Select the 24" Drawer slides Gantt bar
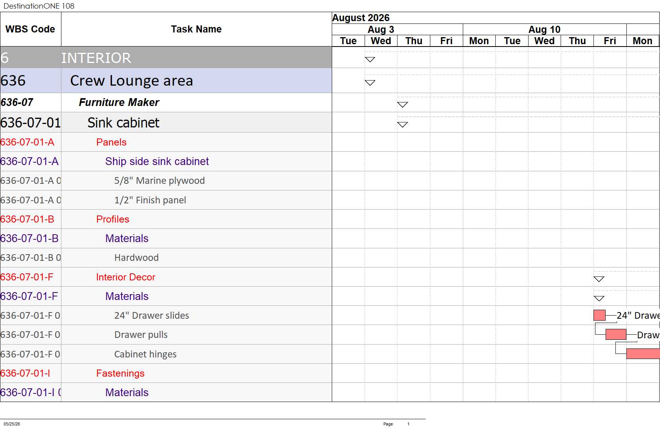 pyautogui.click(x=599, y=315)
